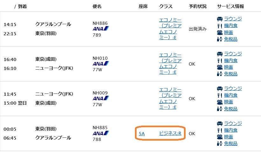Click movie camera icon in NH010 row
This screenshot has height=153, width=261.
point(220,67)
